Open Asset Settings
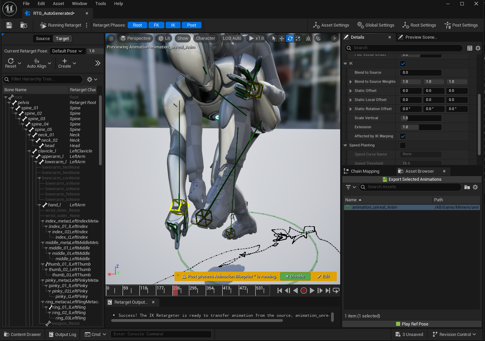The width and height of the screenshot is (485, 341). 331,25
